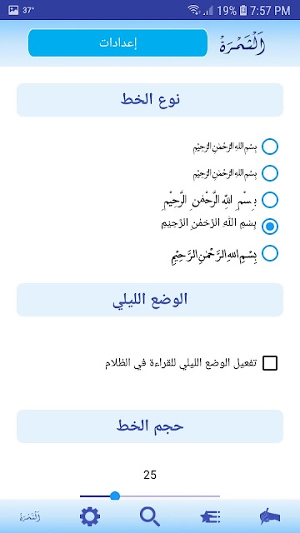Tap the writing hand icon
Screen dimensions: 300x533
pyautogui.click(x=270, y=516)
